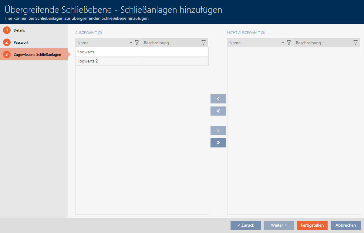Image resolution: width=364 pixels, height=233 pixels.
Task: Click the double left arrow move-all button
Action: 218,111
